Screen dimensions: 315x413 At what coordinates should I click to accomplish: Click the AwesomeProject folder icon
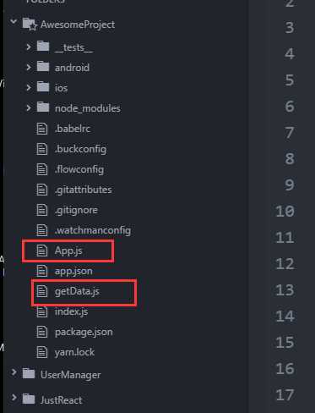30,24
